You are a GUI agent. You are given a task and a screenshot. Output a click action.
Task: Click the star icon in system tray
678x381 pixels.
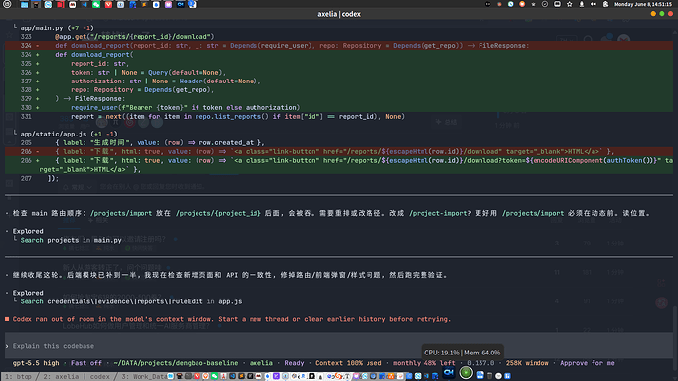point(570,4)
